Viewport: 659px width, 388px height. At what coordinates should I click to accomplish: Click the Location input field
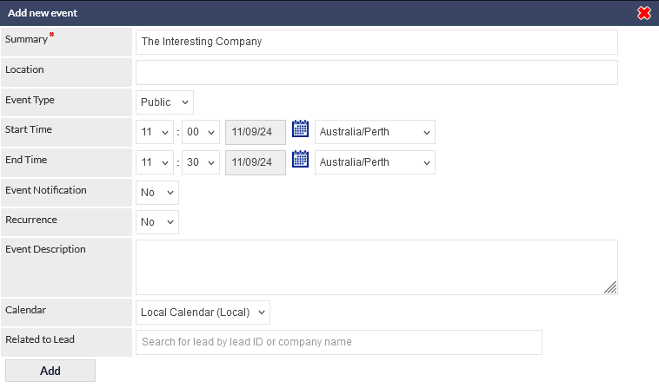376,73
